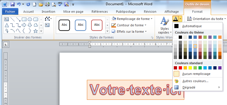
Task: Expand the shapes gallery More button
Action: (41, 31)
